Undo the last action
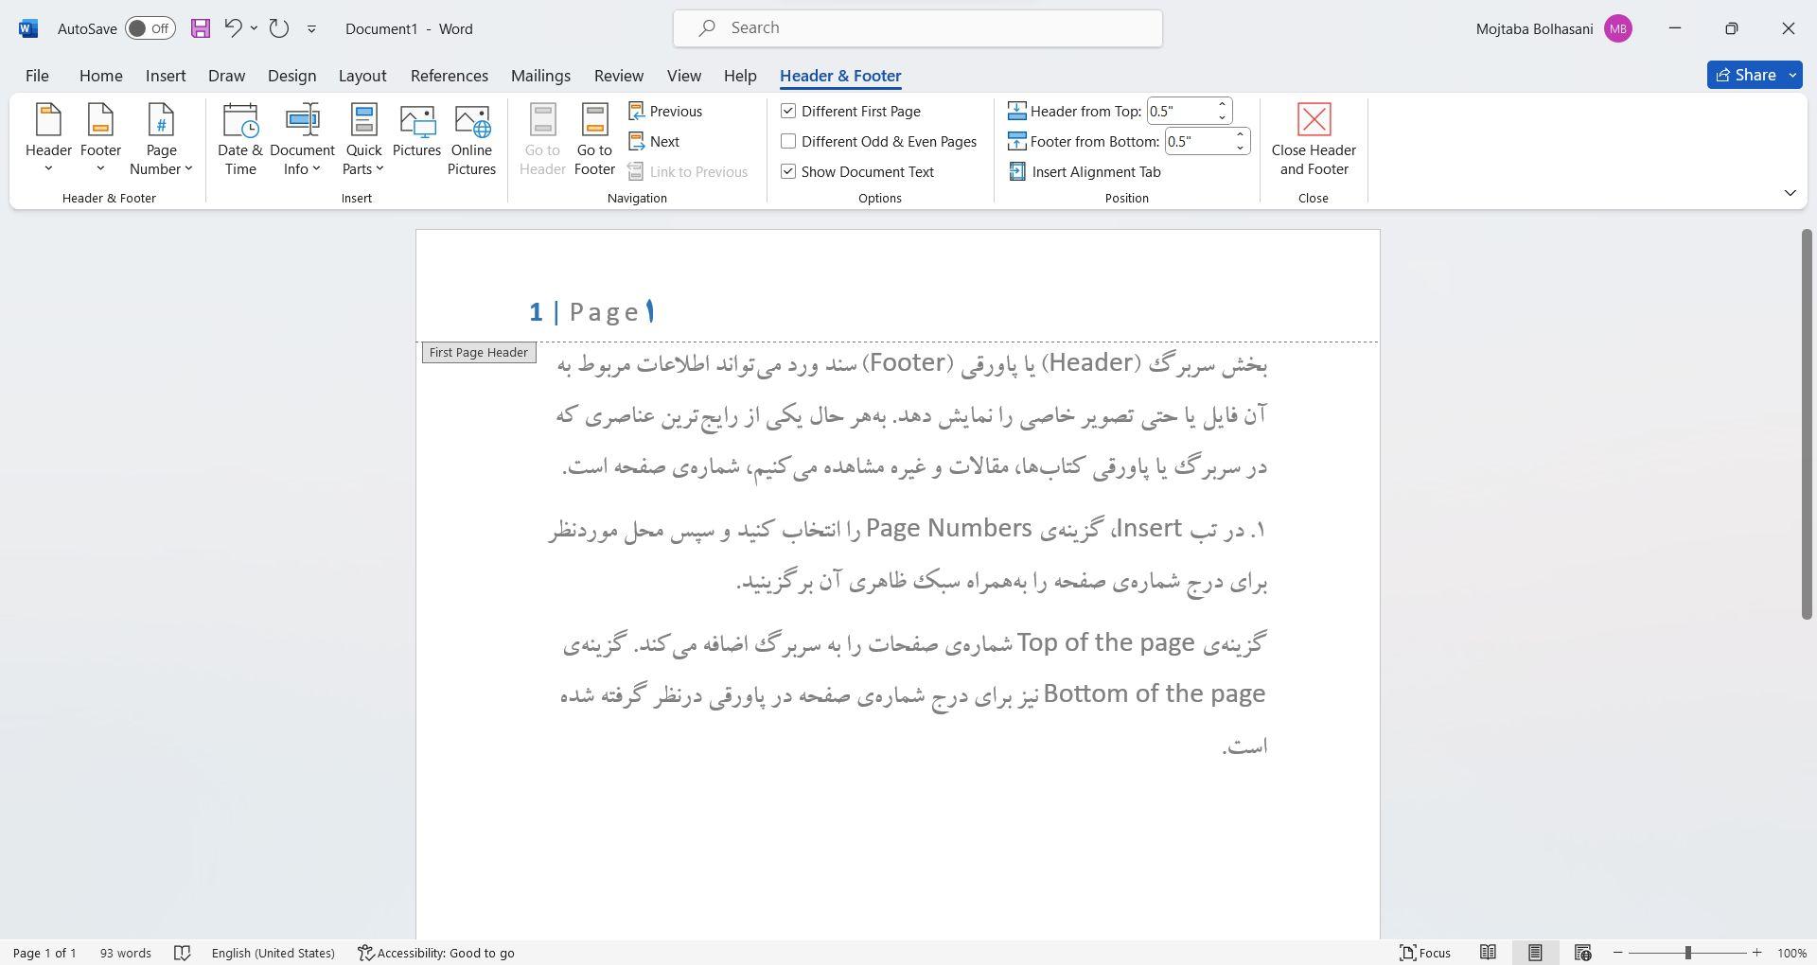 233,28
